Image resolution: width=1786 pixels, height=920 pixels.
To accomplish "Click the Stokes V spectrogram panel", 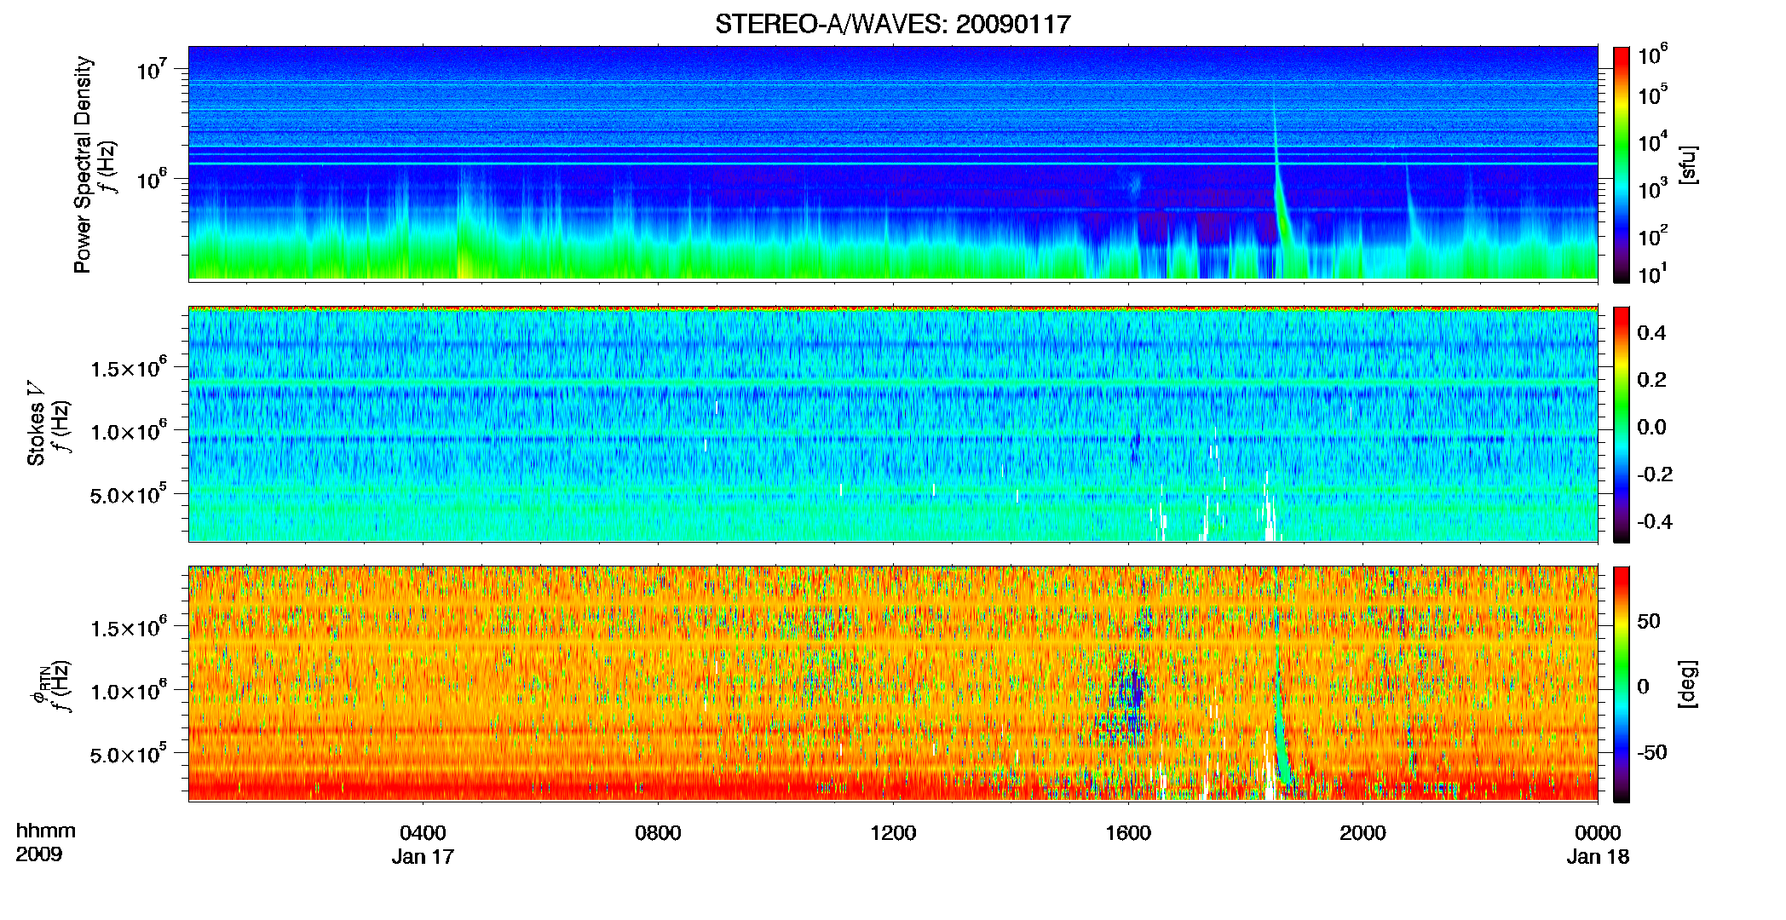I will tap(893, 424).
